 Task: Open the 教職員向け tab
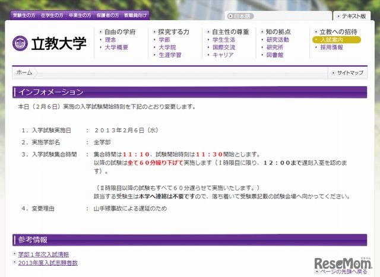tap(135, 15)
